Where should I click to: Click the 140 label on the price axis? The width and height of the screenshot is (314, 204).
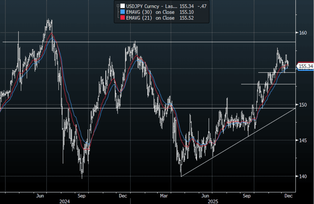303,176
